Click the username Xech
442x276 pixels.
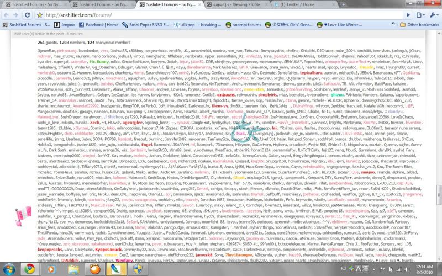tap(94, 123)
